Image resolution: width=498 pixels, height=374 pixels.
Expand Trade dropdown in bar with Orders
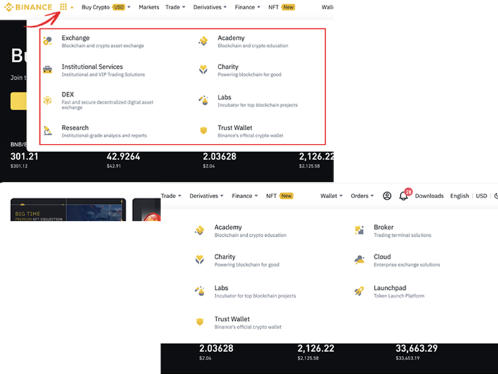tap(171, 196)
